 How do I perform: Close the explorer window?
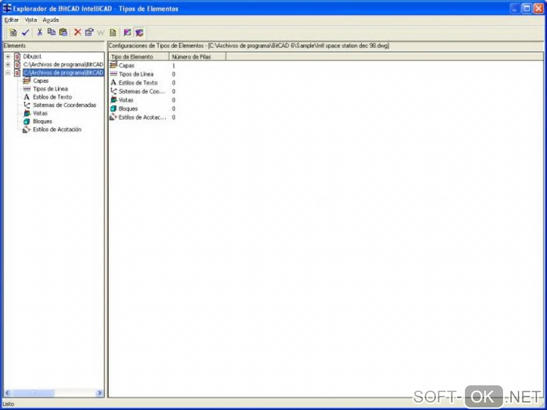coord(538,9)
